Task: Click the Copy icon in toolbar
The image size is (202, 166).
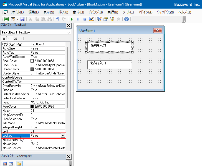Action: point(37,19)
